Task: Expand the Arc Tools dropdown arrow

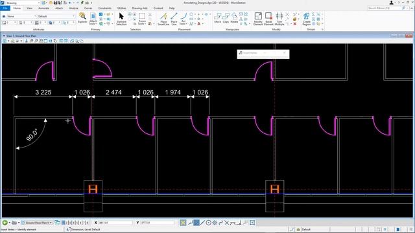Action: click(x=186, y=24)
